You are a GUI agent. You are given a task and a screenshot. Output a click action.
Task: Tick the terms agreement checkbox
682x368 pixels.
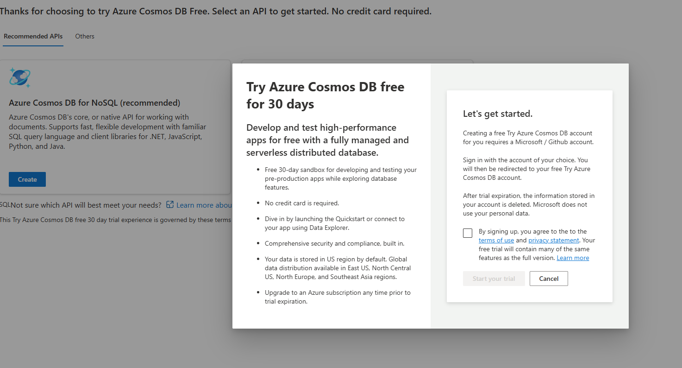pyautogui.click(x=468, y=233)
